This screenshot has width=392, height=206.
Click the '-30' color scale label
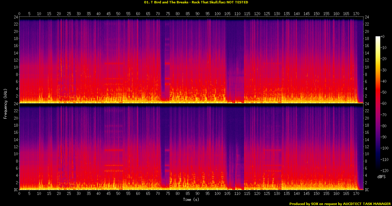coord(384,70)
